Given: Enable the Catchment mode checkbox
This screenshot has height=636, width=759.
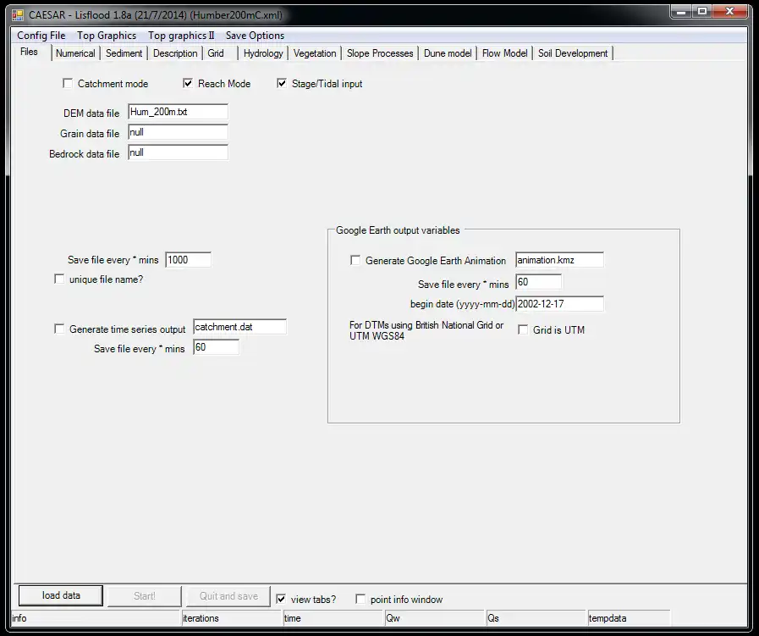Looking at the screenshot, I should click(68, 83).
